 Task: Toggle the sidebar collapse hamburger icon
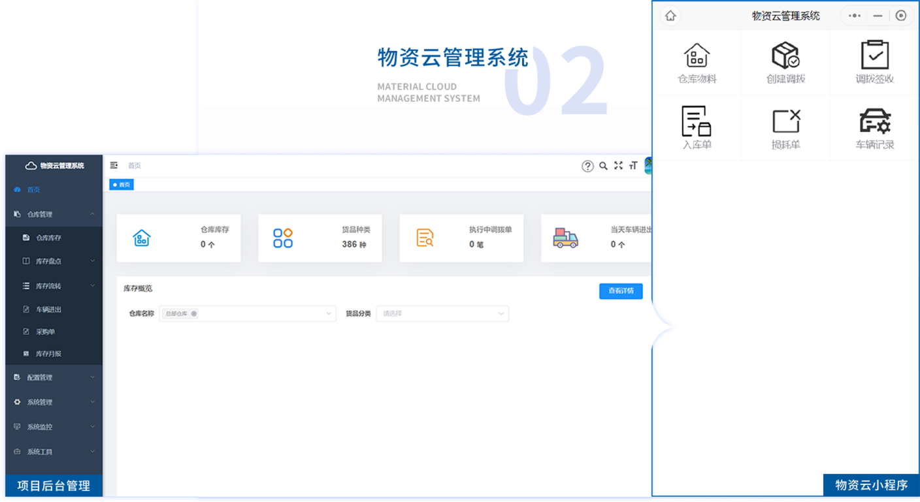[114, 166]
